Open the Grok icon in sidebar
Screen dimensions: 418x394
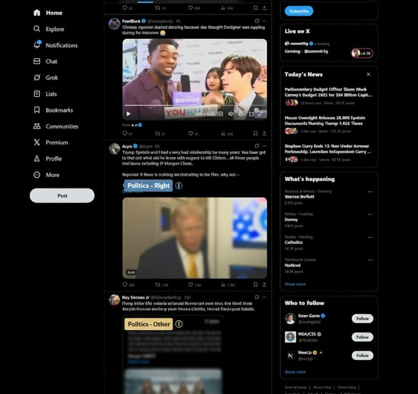click(x=37, y=78)
